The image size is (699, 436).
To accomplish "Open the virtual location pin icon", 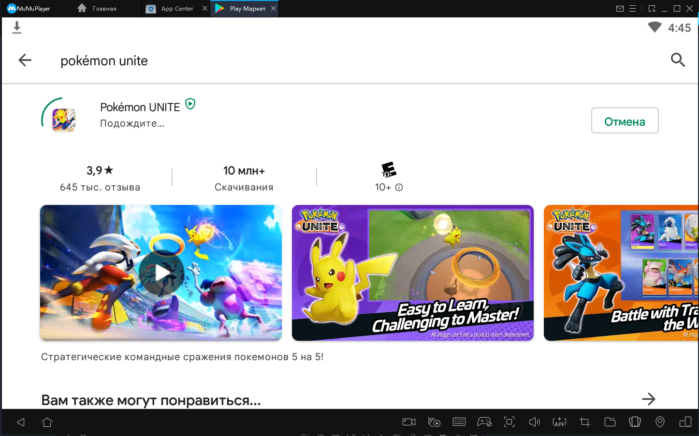I will [x=660, y=422].
